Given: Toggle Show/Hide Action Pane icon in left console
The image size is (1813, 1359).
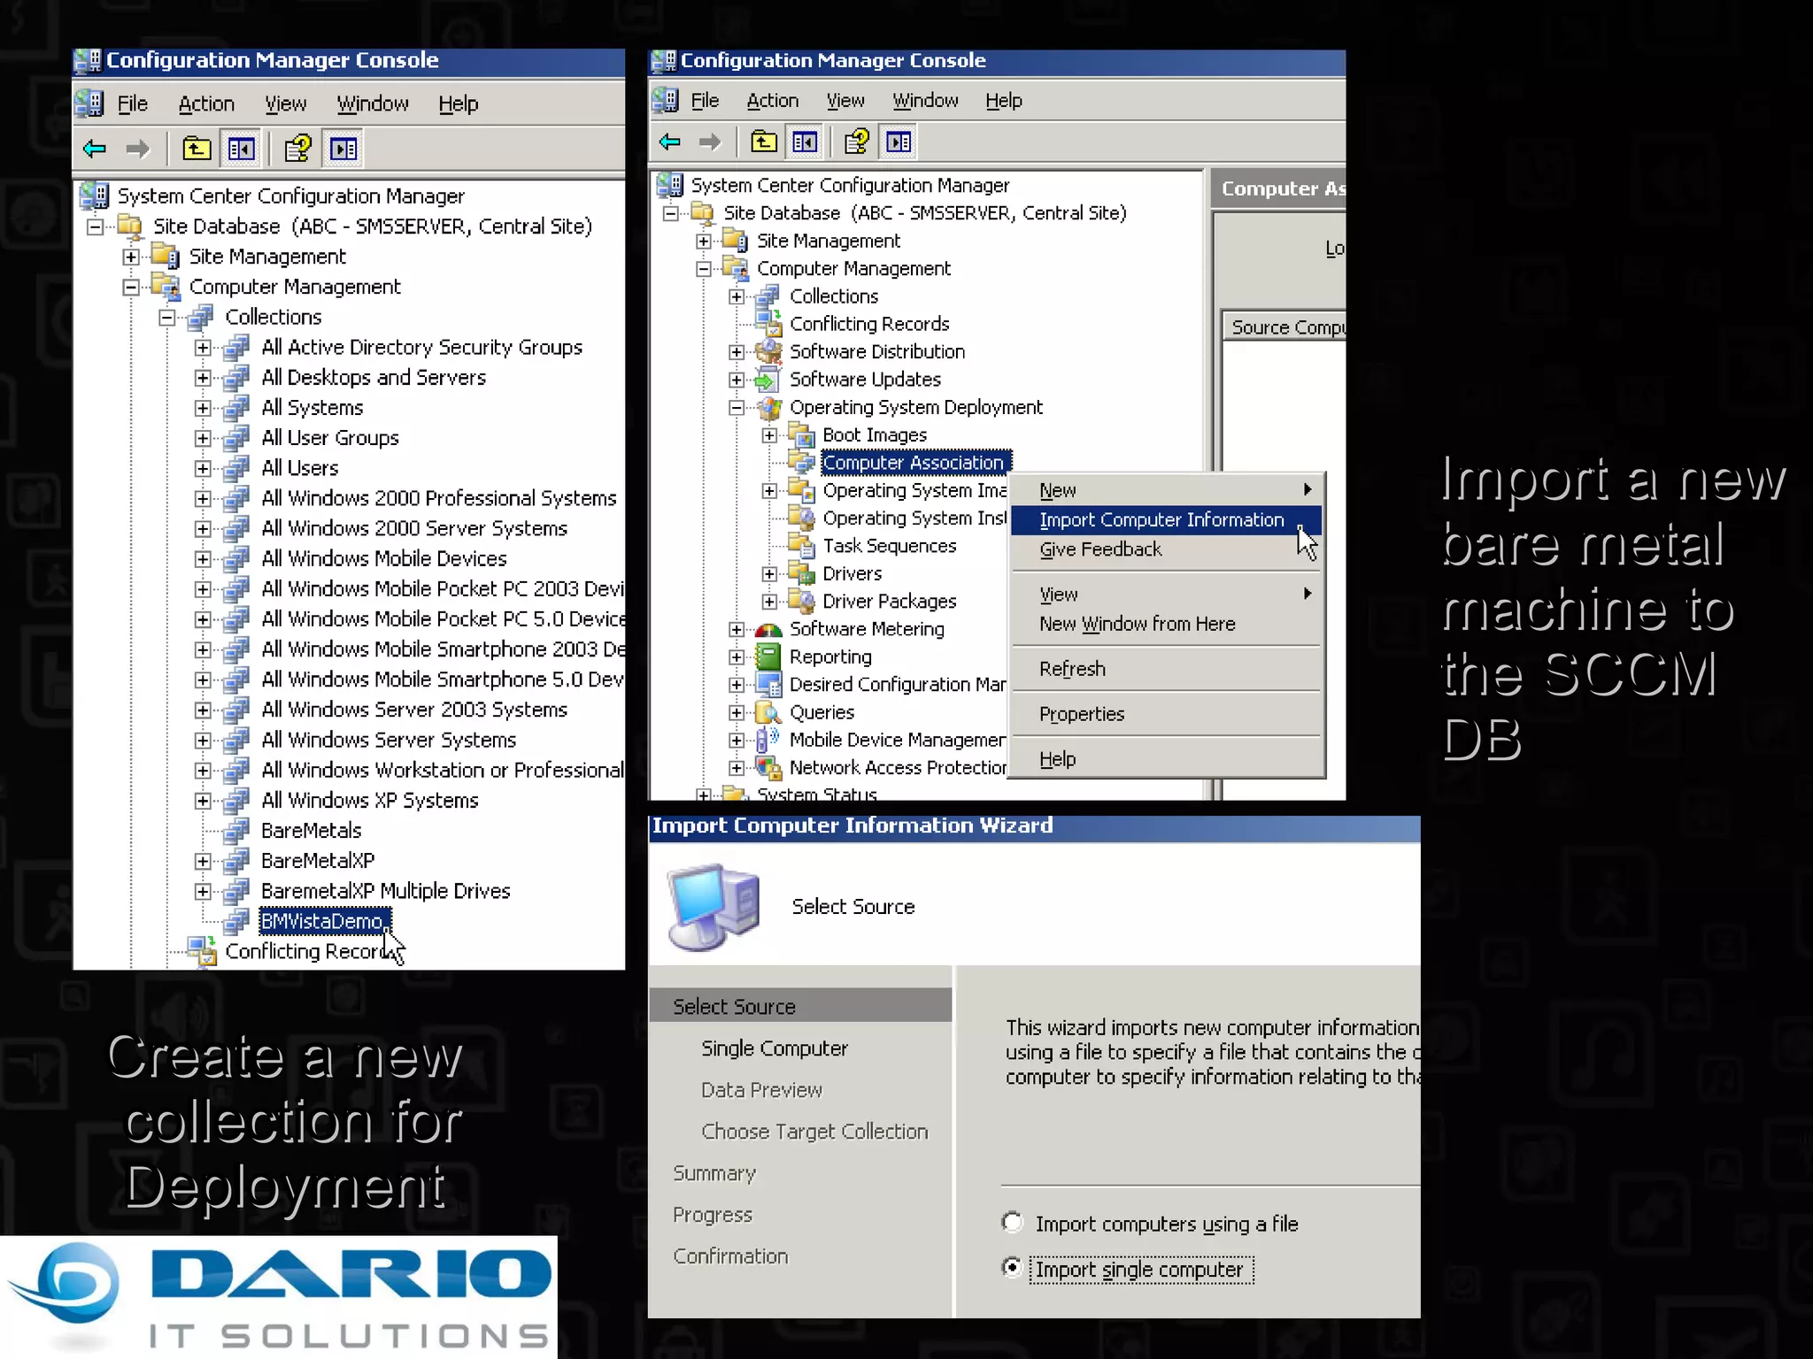Looking at the screenshot, I should [343, 149].
